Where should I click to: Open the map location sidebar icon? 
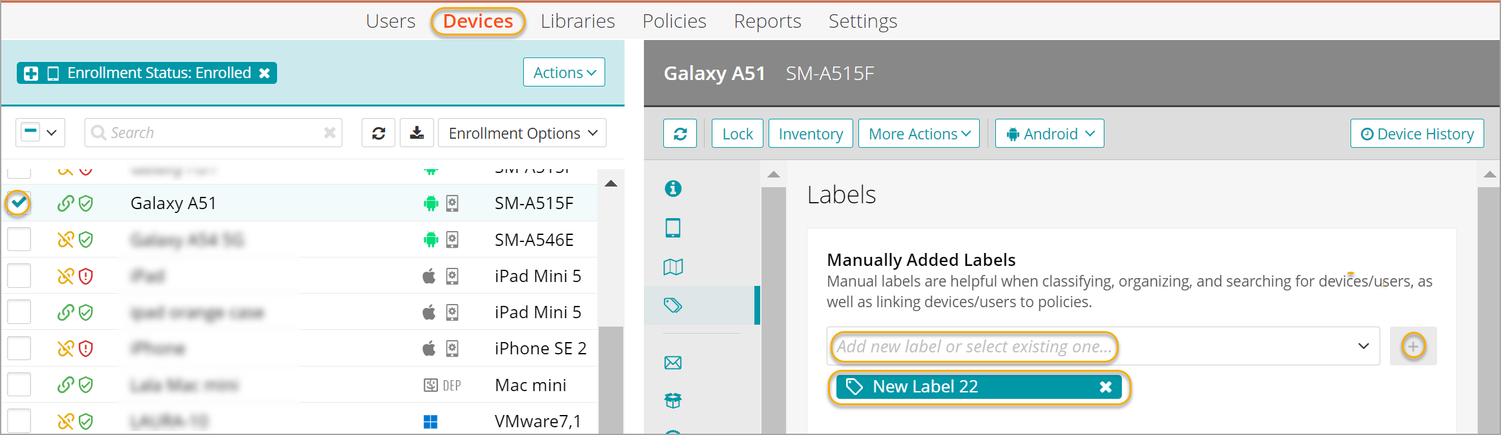(673, 267)
